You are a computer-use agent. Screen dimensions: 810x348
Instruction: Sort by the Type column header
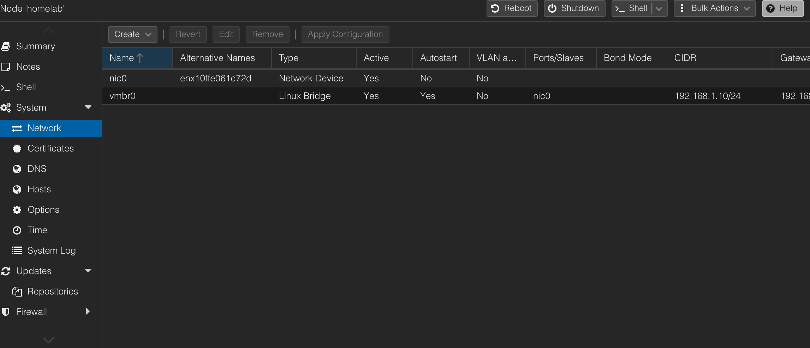tap(314, 58)
